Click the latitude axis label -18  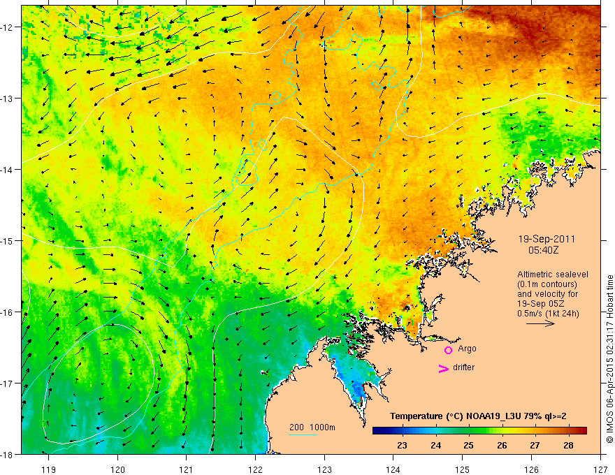(7, 454)
